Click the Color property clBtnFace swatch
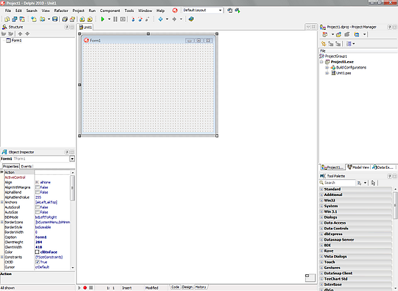Image resolution: width=398 pixels, height=291 pixels. point(37,252)
